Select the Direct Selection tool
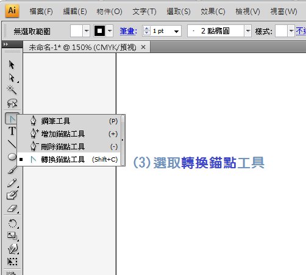The height and width of the screenshot is (275, 306). (12, 78)
